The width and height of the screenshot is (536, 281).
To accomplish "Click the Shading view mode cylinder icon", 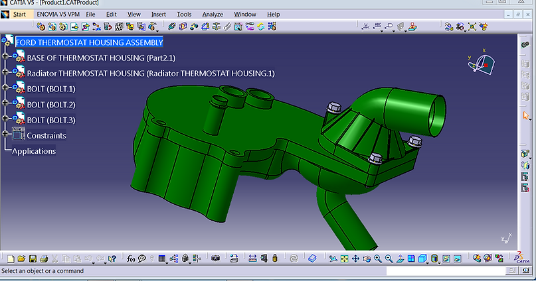I will pyautogui.click(x=434, y=259).
